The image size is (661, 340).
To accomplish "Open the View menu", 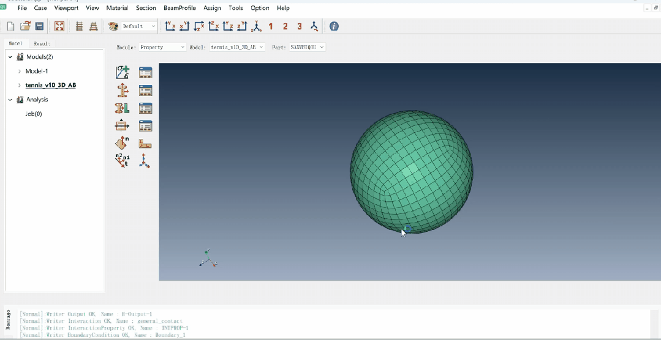I will (x=93, y=8).
